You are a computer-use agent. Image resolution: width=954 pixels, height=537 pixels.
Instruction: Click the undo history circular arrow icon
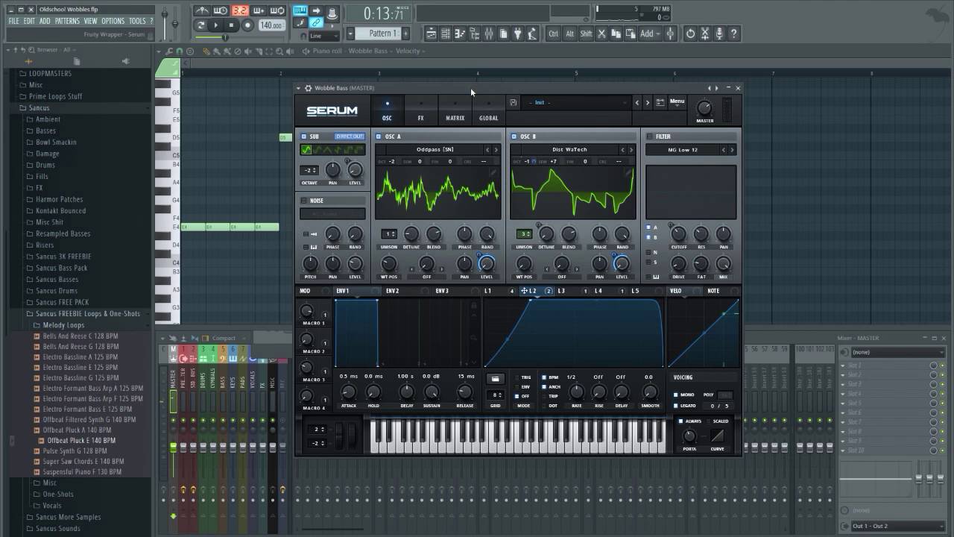[x=690, y=33]
